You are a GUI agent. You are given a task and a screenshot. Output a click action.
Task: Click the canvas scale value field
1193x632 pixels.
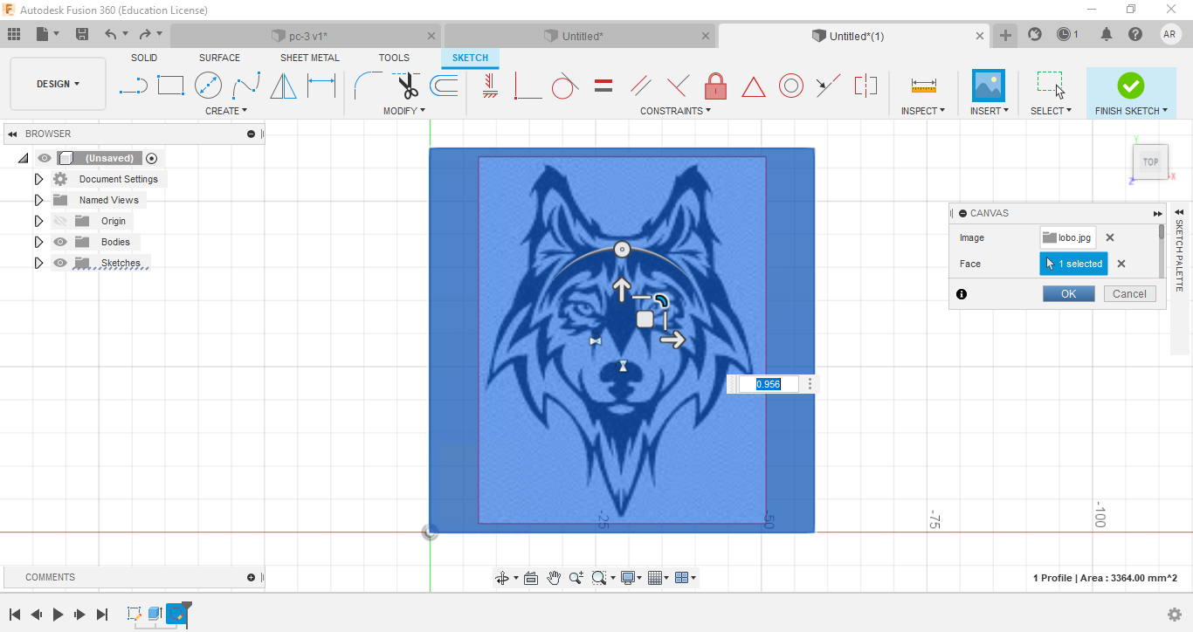pos(769,384)
